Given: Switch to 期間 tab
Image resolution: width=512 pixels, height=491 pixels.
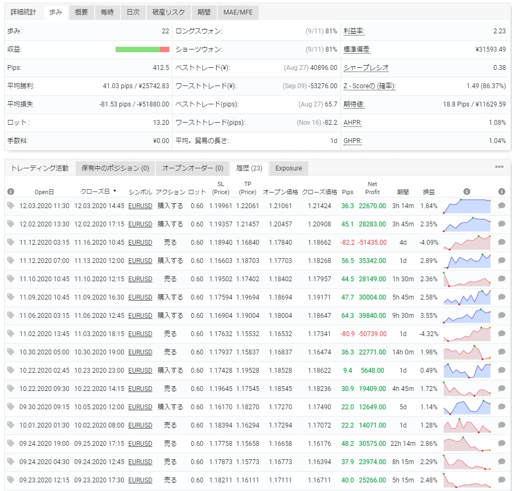Looking at the screenshot, I should pyautogui.click(x=204, y=12).
